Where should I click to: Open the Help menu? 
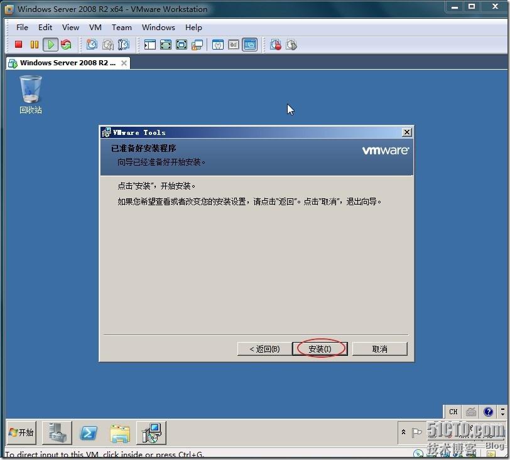(x=193, y=28)
